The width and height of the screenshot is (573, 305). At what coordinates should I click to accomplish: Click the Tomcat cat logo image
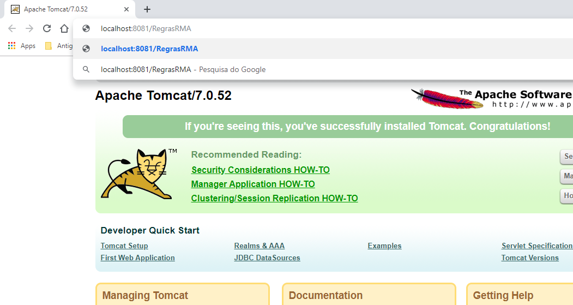(x=139, y=174)
